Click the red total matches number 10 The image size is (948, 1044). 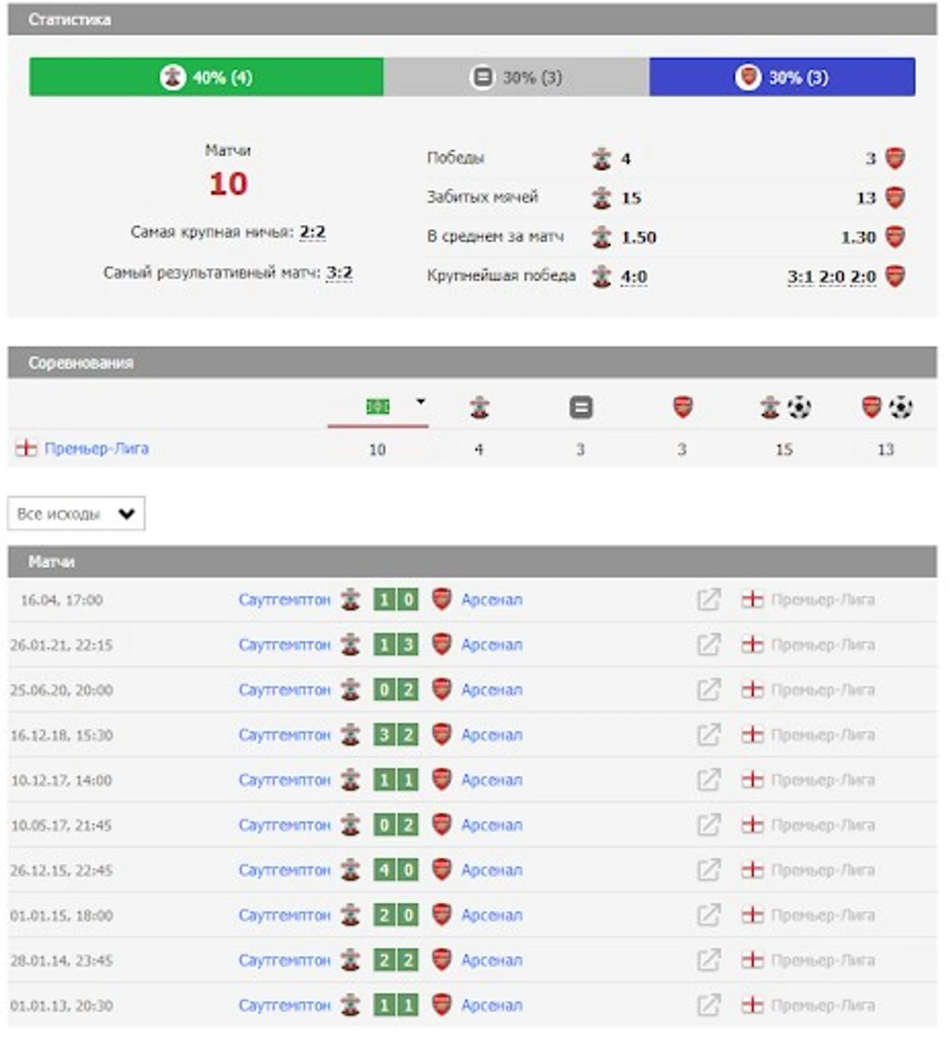tap(228, 184)
